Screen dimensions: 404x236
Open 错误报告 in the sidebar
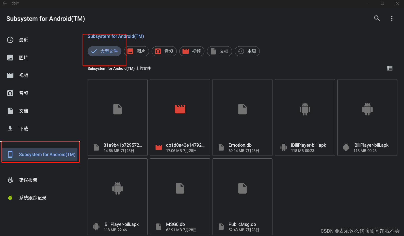41,180
